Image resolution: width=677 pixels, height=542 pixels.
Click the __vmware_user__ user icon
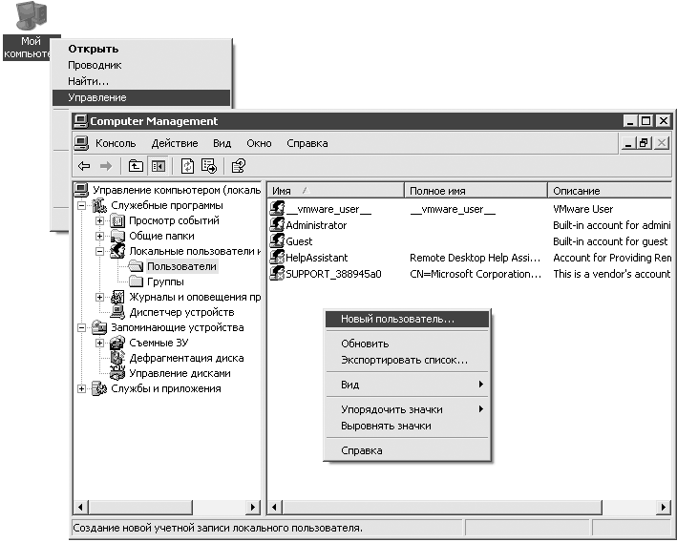tap(277, 209)
